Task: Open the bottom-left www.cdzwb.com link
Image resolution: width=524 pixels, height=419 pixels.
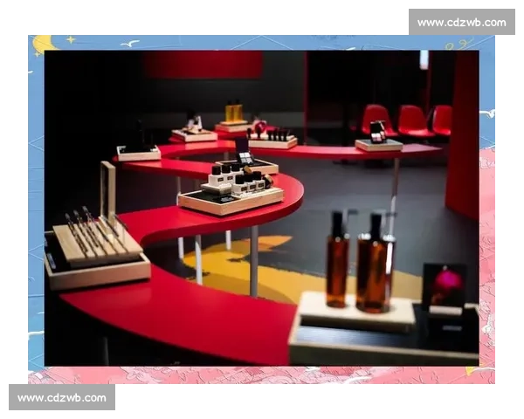Action: click(x=62, y=398)
